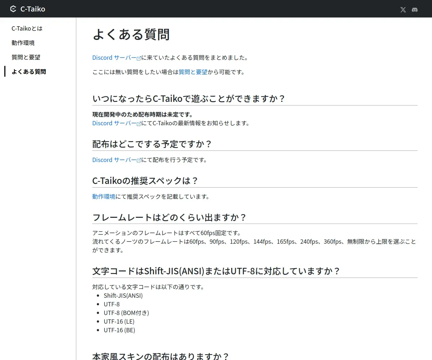Click the C-Taiko logo icon
The width and height of the screenshot is (432, 360).
pyautogui.click(x=13, y=9)
